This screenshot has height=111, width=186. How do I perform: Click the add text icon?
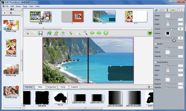tap(56, 33)
